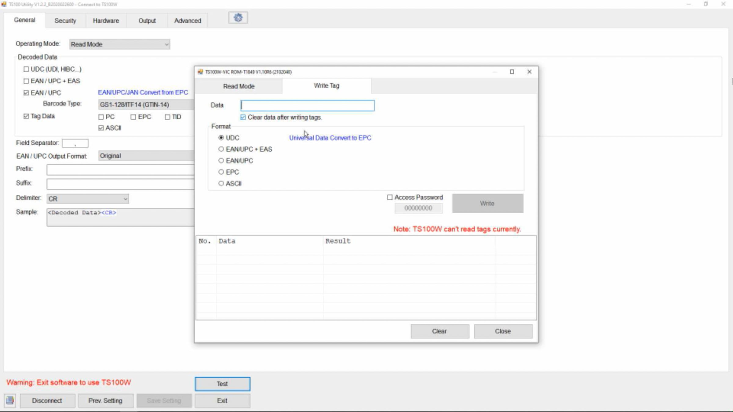Click the Sample decoded data text box
The image size is (733, 412).
pos(120,217)
